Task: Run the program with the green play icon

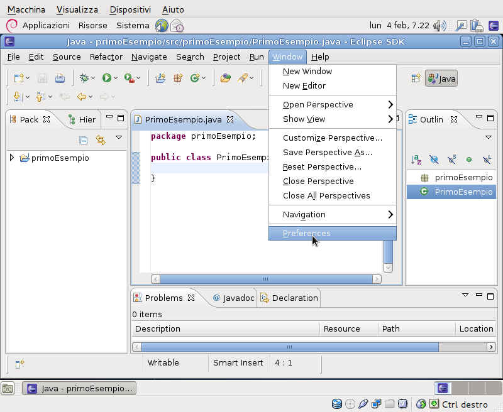Action: pos(106,78)
